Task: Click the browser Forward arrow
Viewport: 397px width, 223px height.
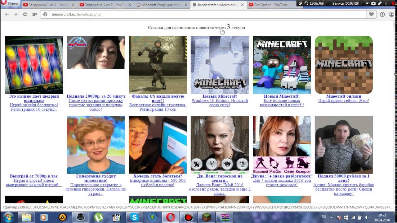Action: point(16,15)
